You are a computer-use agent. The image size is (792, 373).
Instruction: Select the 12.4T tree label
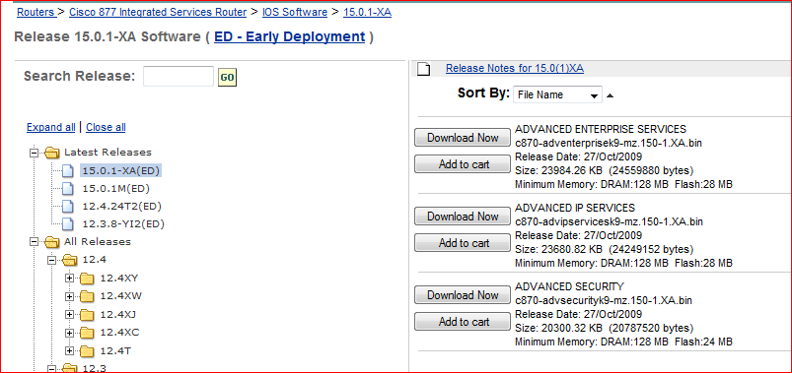click(115, 350)
